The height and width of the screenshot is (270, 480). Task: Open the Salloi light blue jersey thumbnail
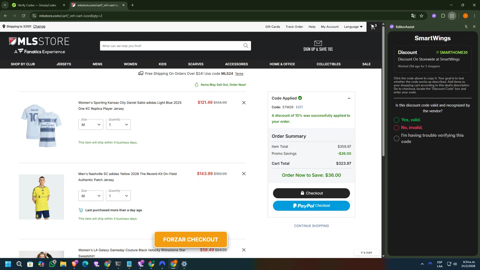(42, 126)
